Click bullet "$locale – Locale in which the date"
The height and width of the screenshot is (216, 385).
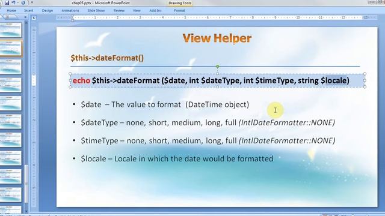coord(177,158)
